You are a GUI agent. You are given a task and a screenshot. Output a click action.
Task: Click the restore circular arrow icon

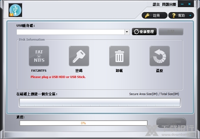click(160, 56)
